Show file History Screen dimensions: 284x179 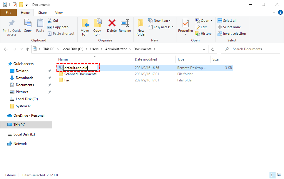[203, 34]
